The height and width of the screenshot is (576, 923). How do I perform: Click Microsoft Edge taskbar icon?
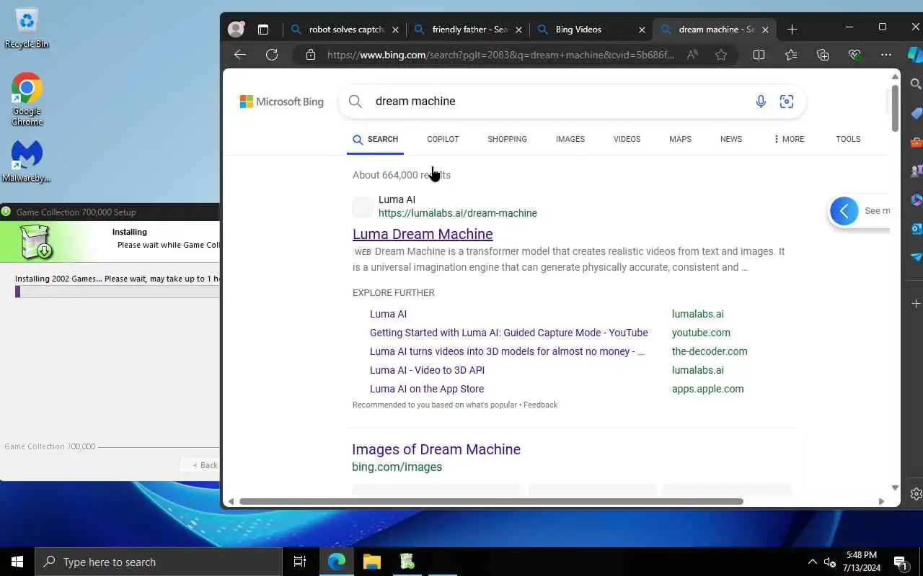pyautogui.click(x=337, y=562)
